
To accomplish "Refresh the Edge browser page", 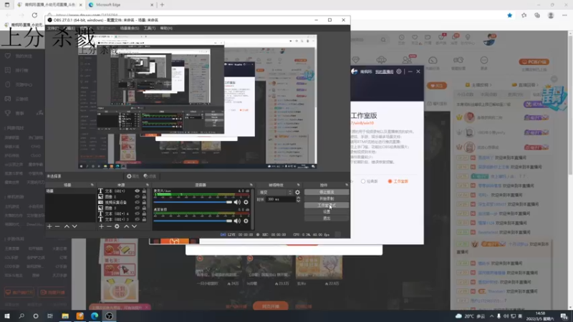I will coord(34,15).
